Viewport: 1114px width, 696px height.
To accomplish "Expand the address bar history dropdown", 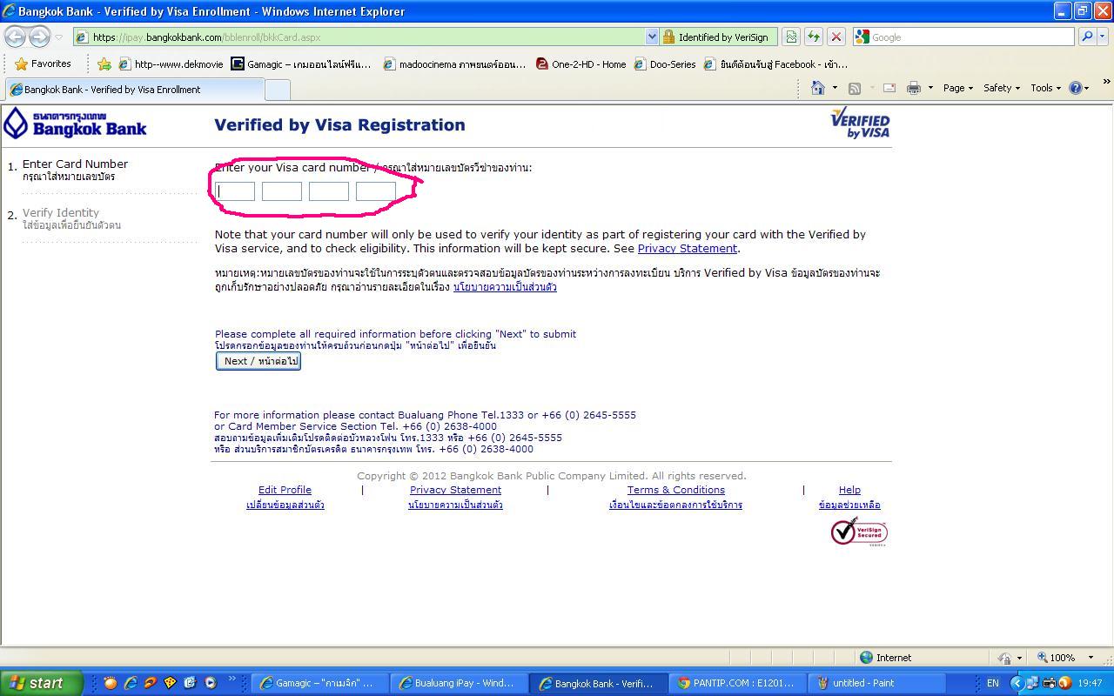I will click(652, 37).
